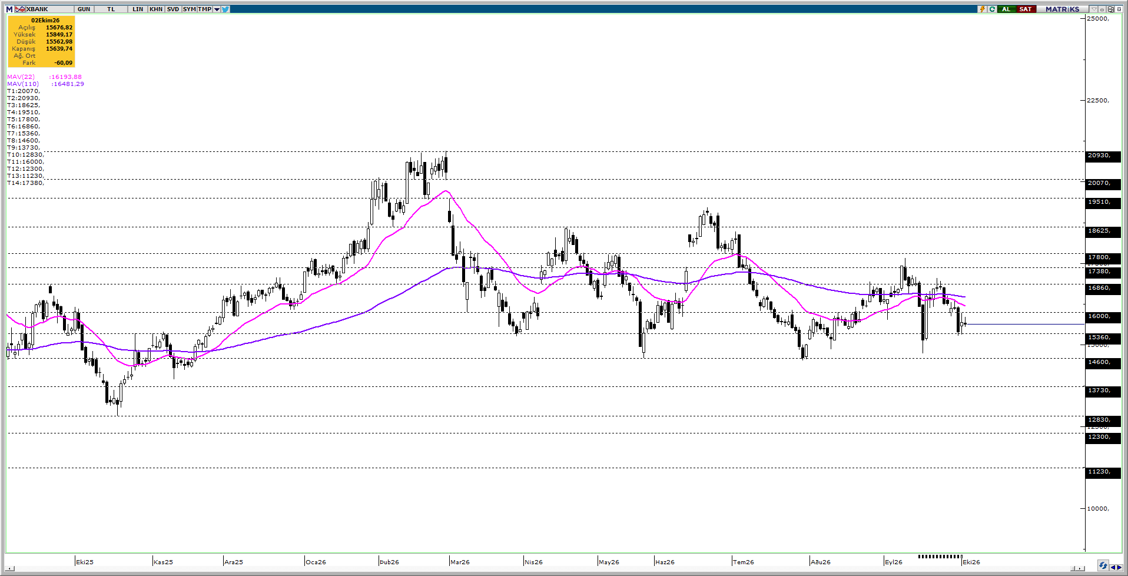This screenshot has height=576, width=1128.
Task: Open the chart type icon beside XBANK
Action: pos(20,9)
